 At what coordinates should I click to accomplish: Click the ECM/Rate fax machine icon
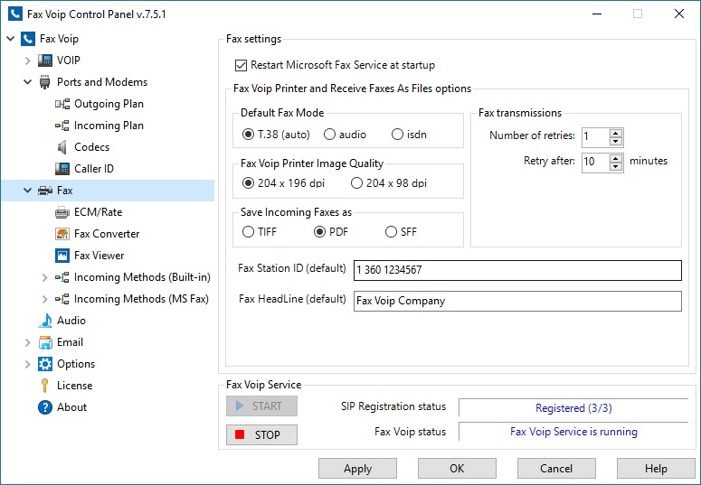coord(62,212)
